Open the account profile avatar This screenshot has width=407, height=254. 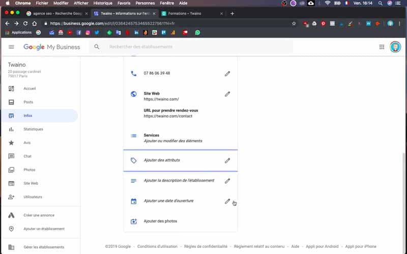pos(395,47)
